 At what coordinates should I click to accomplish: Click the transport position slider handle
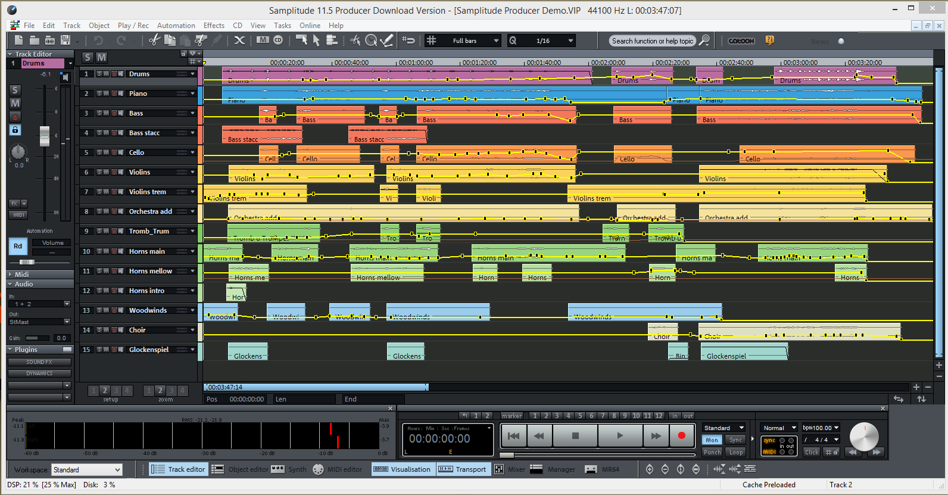pyautogui.click(x=507, y=455)
